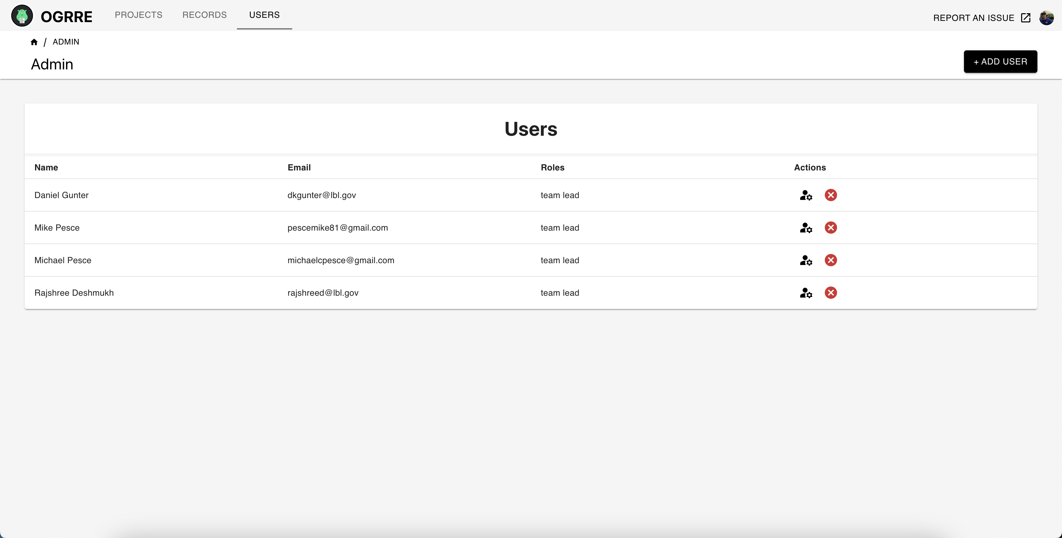
Task: Edit roles for Daniel Gunter
Action: 806,195
